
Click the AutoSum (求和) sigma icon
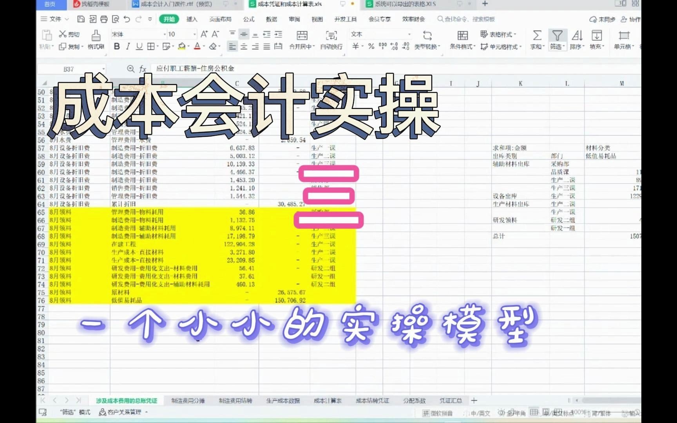pyautogui.click(x=537, y=36)
